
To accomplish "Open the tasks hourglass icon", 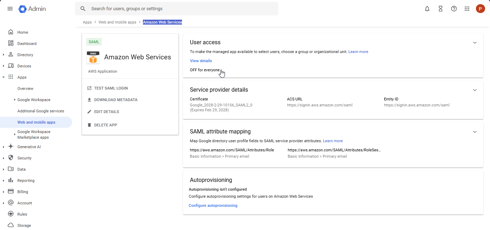I will [440, 9].
